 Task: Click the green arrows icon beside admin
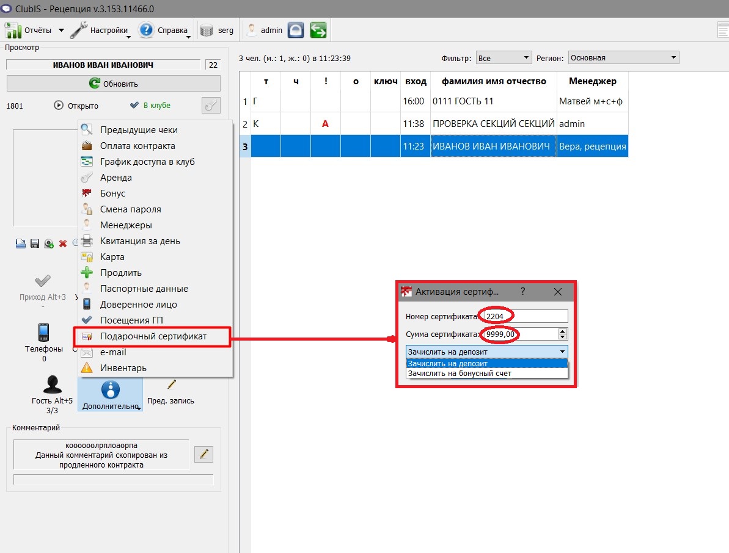318,30
